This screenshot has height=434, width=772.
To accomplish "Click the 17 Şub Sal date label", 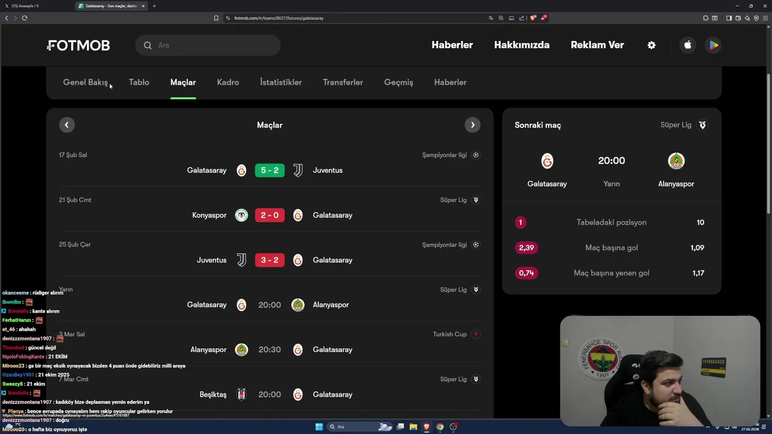I will coord(73,155).
